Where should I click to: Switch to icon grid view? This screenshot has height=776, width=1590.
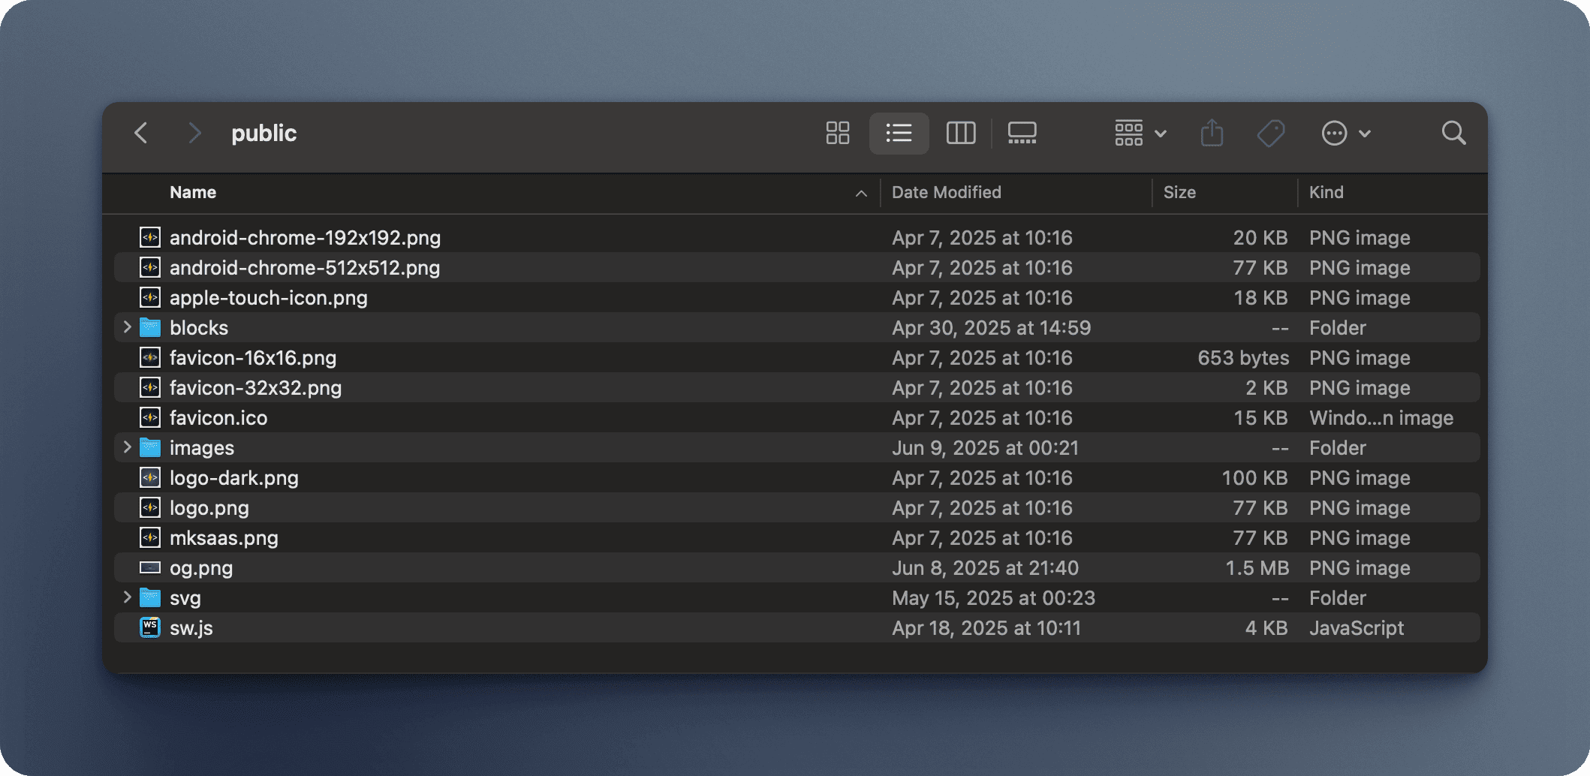[x=837, y=134]
